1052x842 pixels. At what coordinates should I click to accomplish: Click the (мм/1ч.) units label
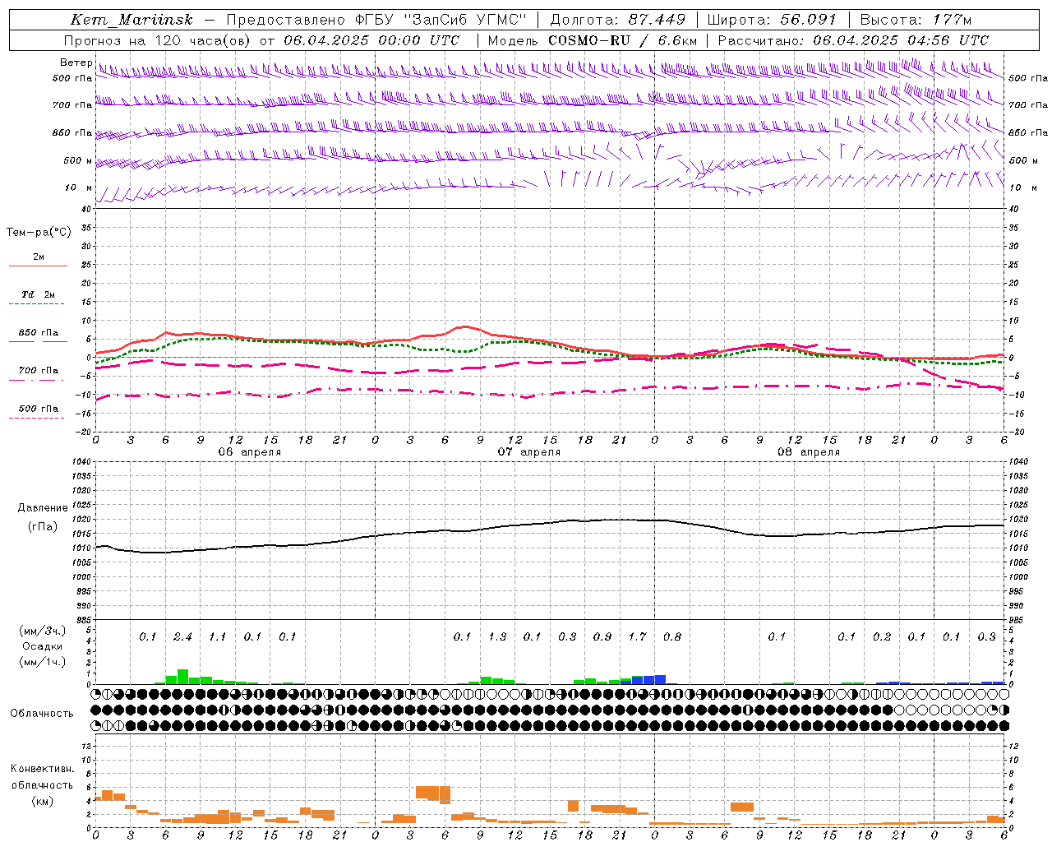click(x=43, y=662)
